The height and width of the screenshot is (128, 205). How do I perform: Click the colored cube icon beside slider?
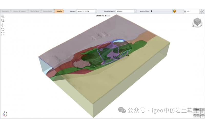click(175, 11)
